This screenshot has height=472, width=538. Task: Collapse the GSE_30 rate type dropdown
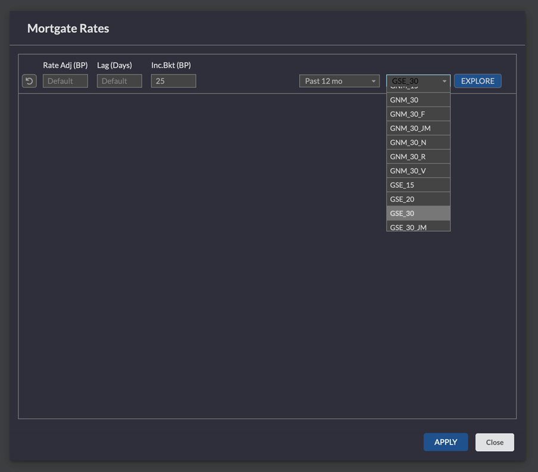[418, 81]
